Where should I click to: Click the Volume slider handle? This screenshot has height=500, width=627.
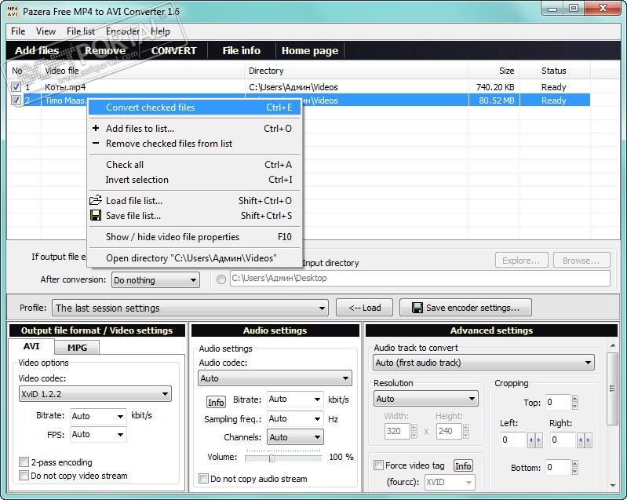[x=272, y=458]
